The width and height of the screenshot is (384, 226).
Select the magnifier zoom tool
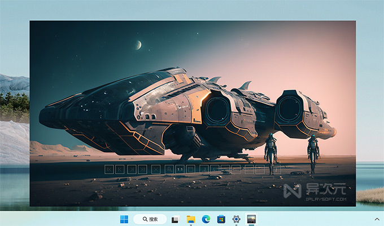169,169
